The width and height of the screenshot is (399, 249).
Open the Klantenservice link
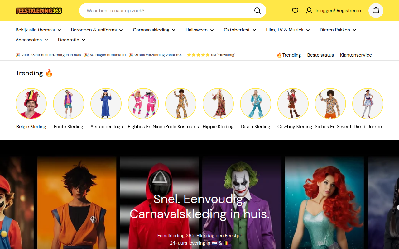(x=356, y=55)
